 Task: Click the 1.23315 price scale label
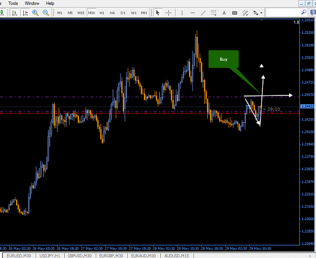click(308, 194)
